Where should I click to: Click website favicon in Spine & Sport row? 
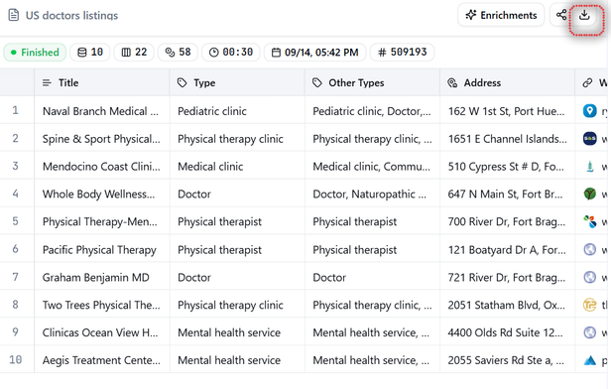(x=589, y=138)
